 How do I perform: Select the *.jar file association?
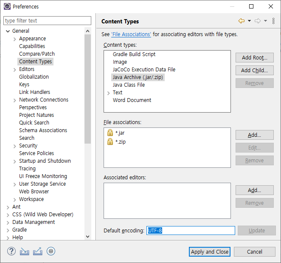tap(120, 133)
